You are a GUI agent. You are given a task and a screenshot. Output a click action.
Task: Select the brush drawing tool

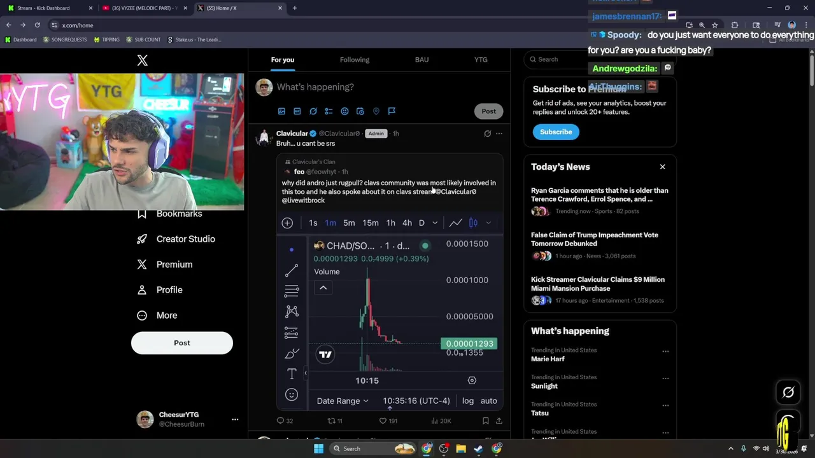pyautogui.click(x=292, y=354)
